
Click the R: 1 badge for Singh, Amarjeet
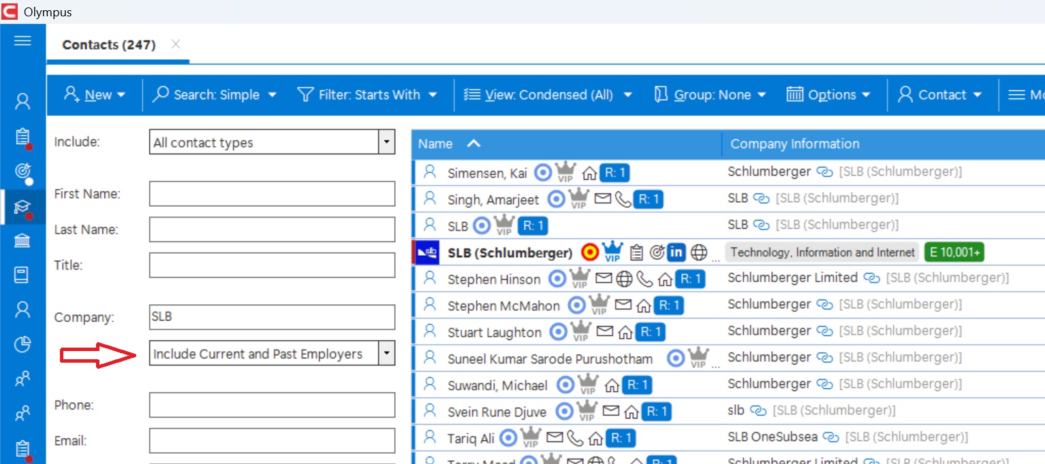[648, 199]
